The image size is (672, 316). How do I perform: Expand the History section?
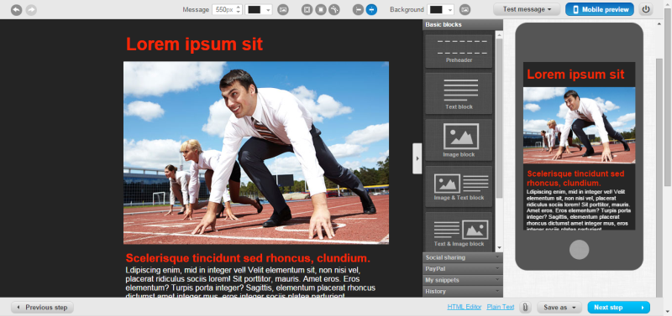click(x=463, y=291)
